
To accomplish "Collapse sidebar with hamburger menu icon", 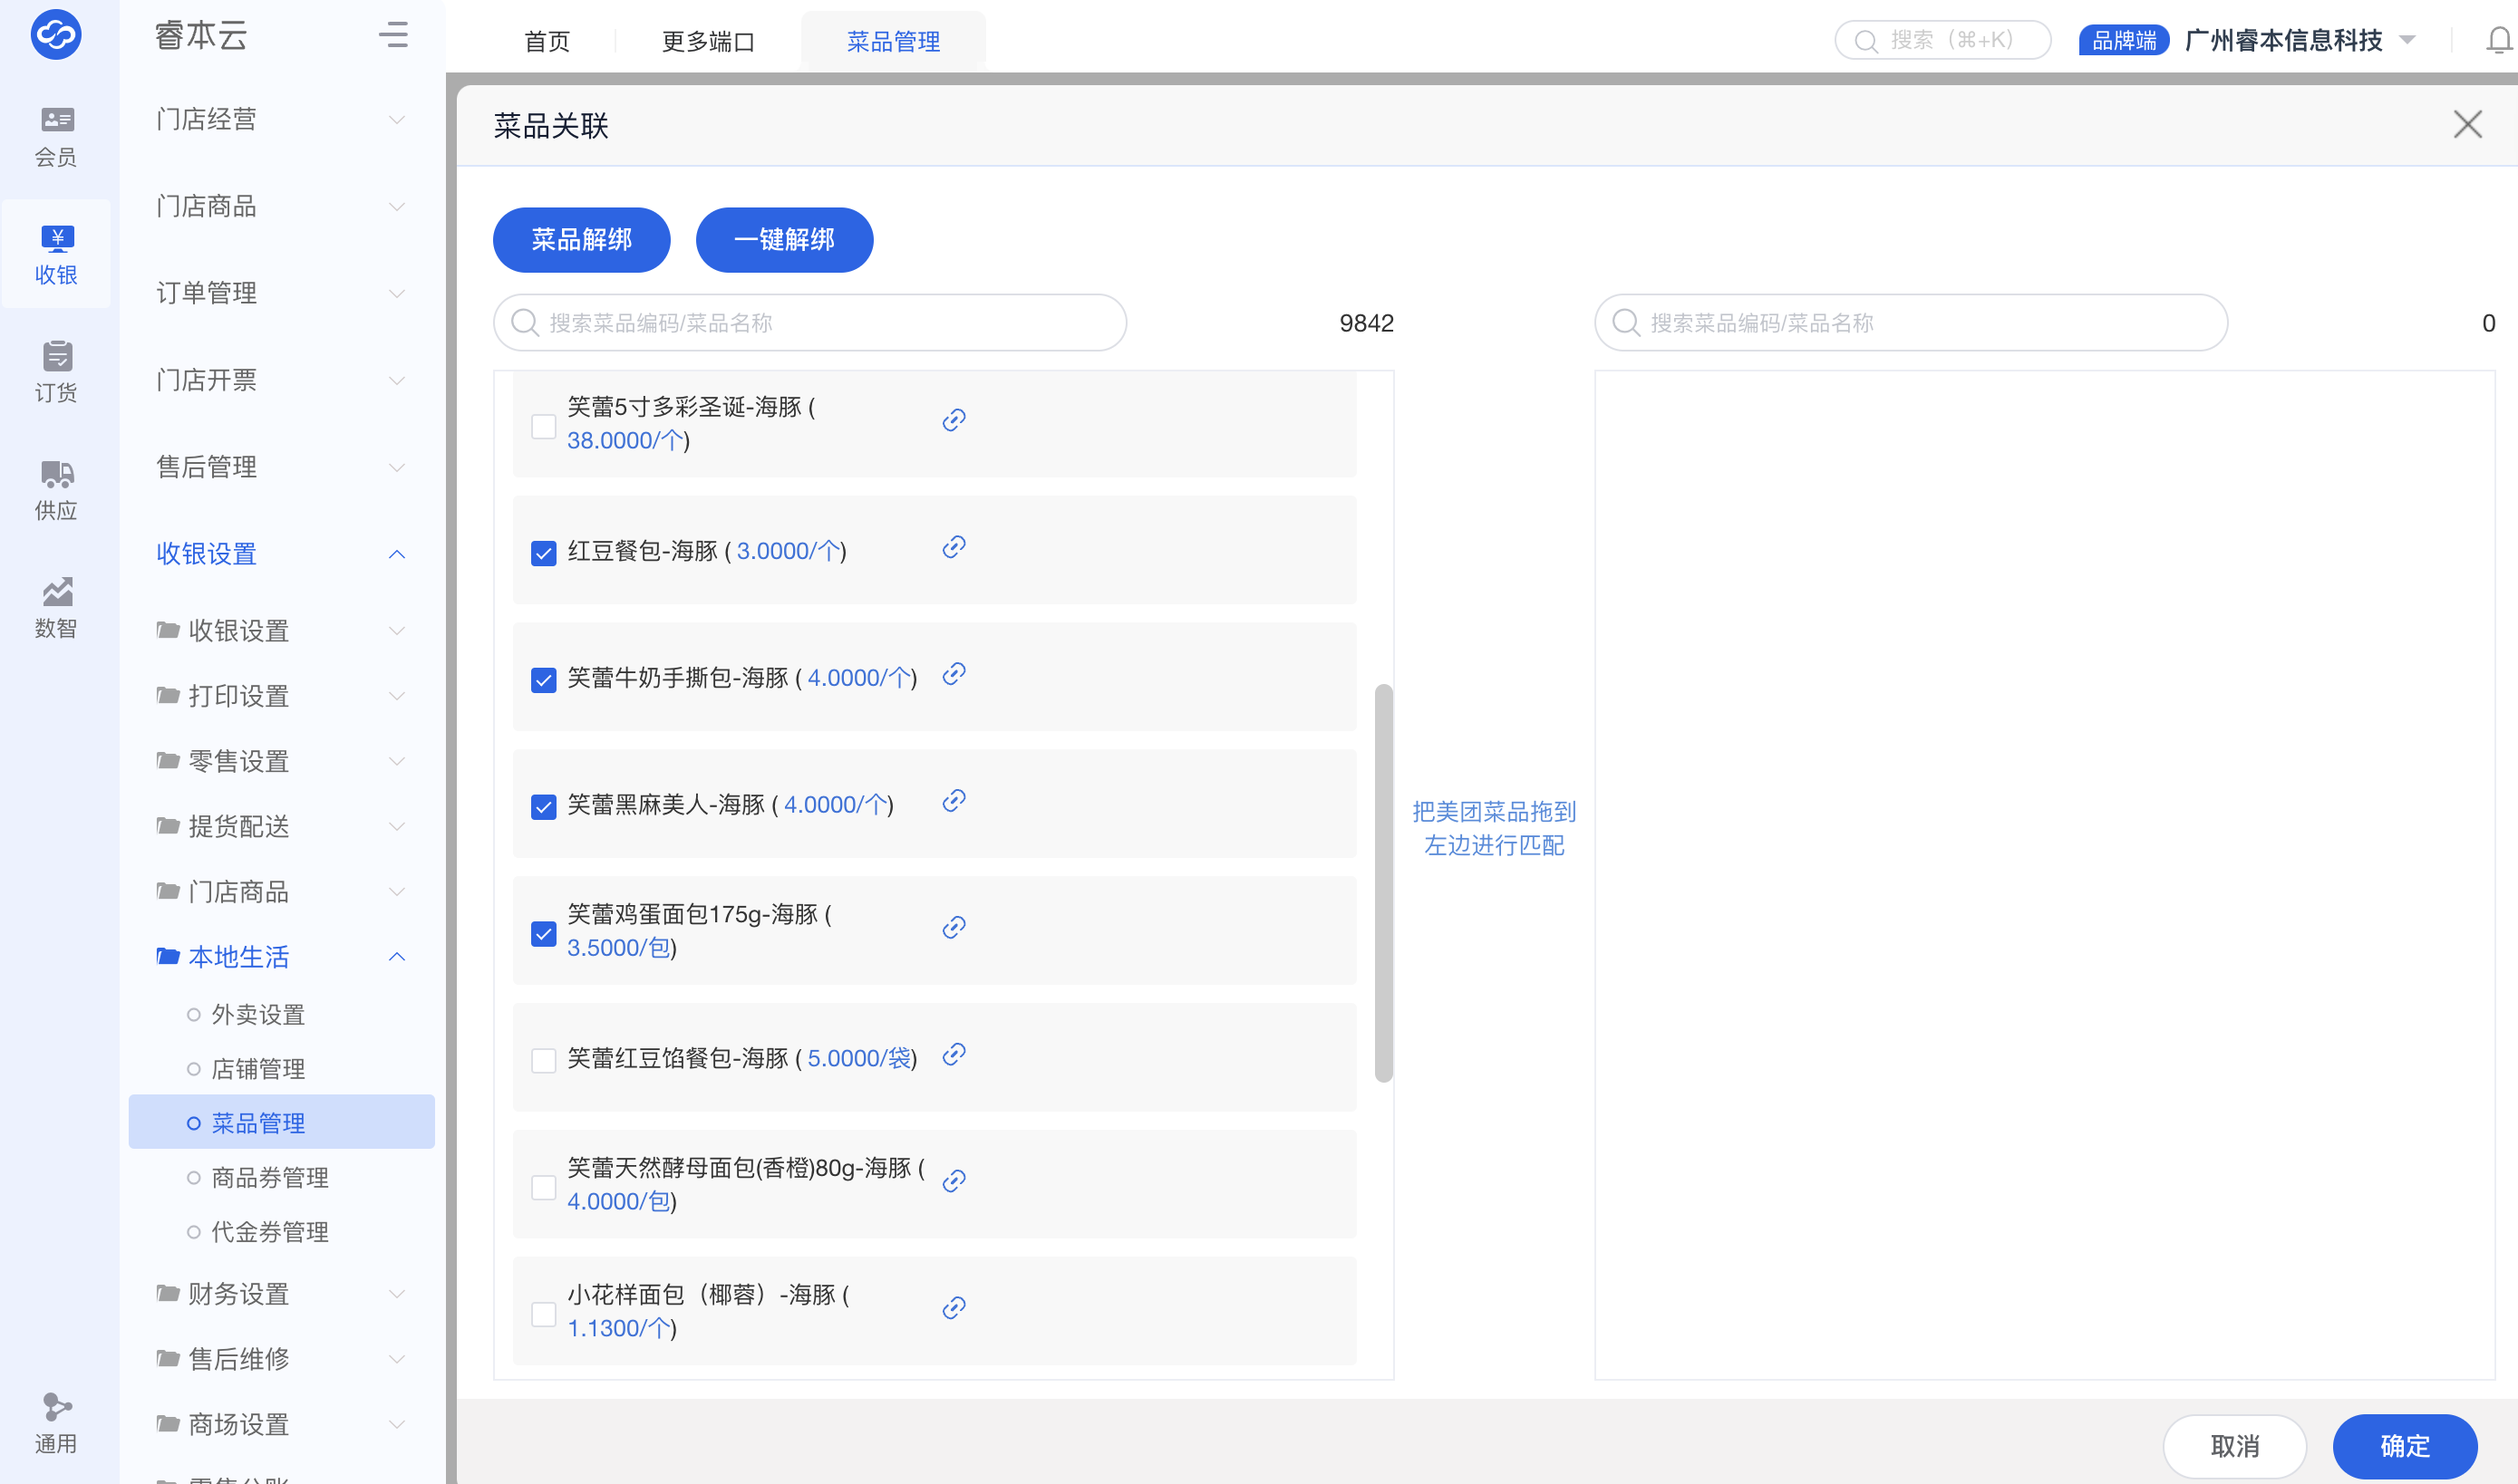I will click(x=393, y=35).
